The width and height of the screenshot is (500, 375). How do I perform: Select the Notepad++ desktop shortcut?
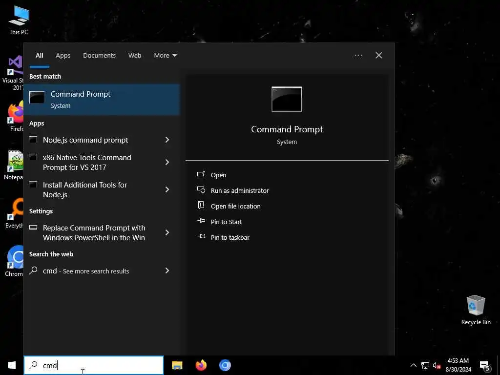[x=14, y=165]
